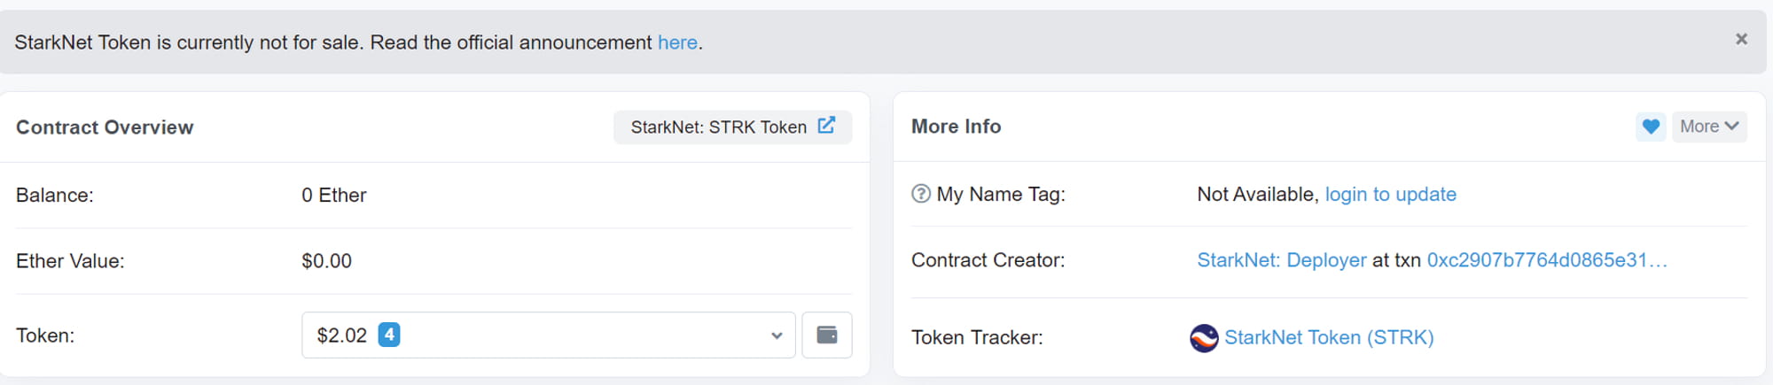Click the StarkNet Token logo icon
The width and height of the screenshot is (1773, 385).
coord(1204,338)
